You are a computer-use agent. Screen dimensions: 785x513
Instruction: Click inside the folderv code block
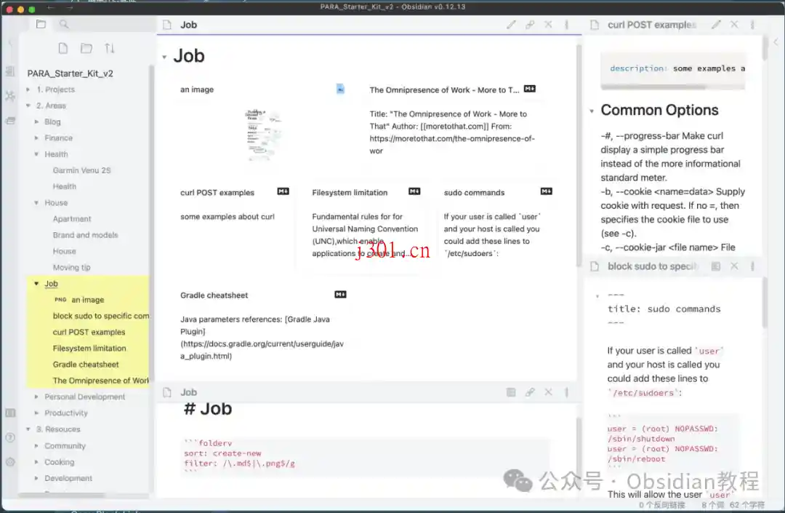[364, 458]
